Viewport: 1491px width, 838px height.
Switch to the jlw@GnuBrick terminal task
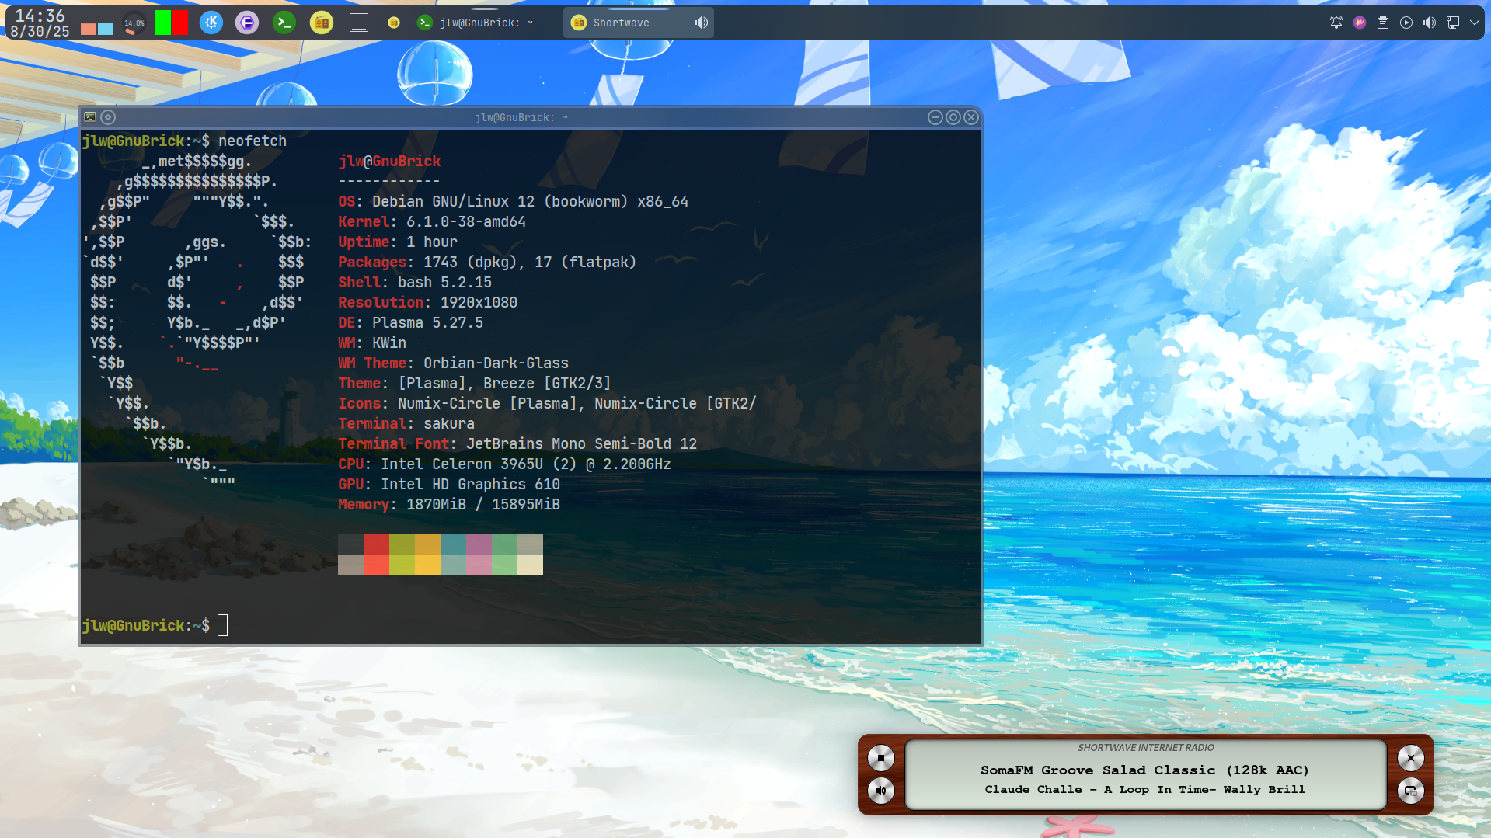tap(476, 23)
